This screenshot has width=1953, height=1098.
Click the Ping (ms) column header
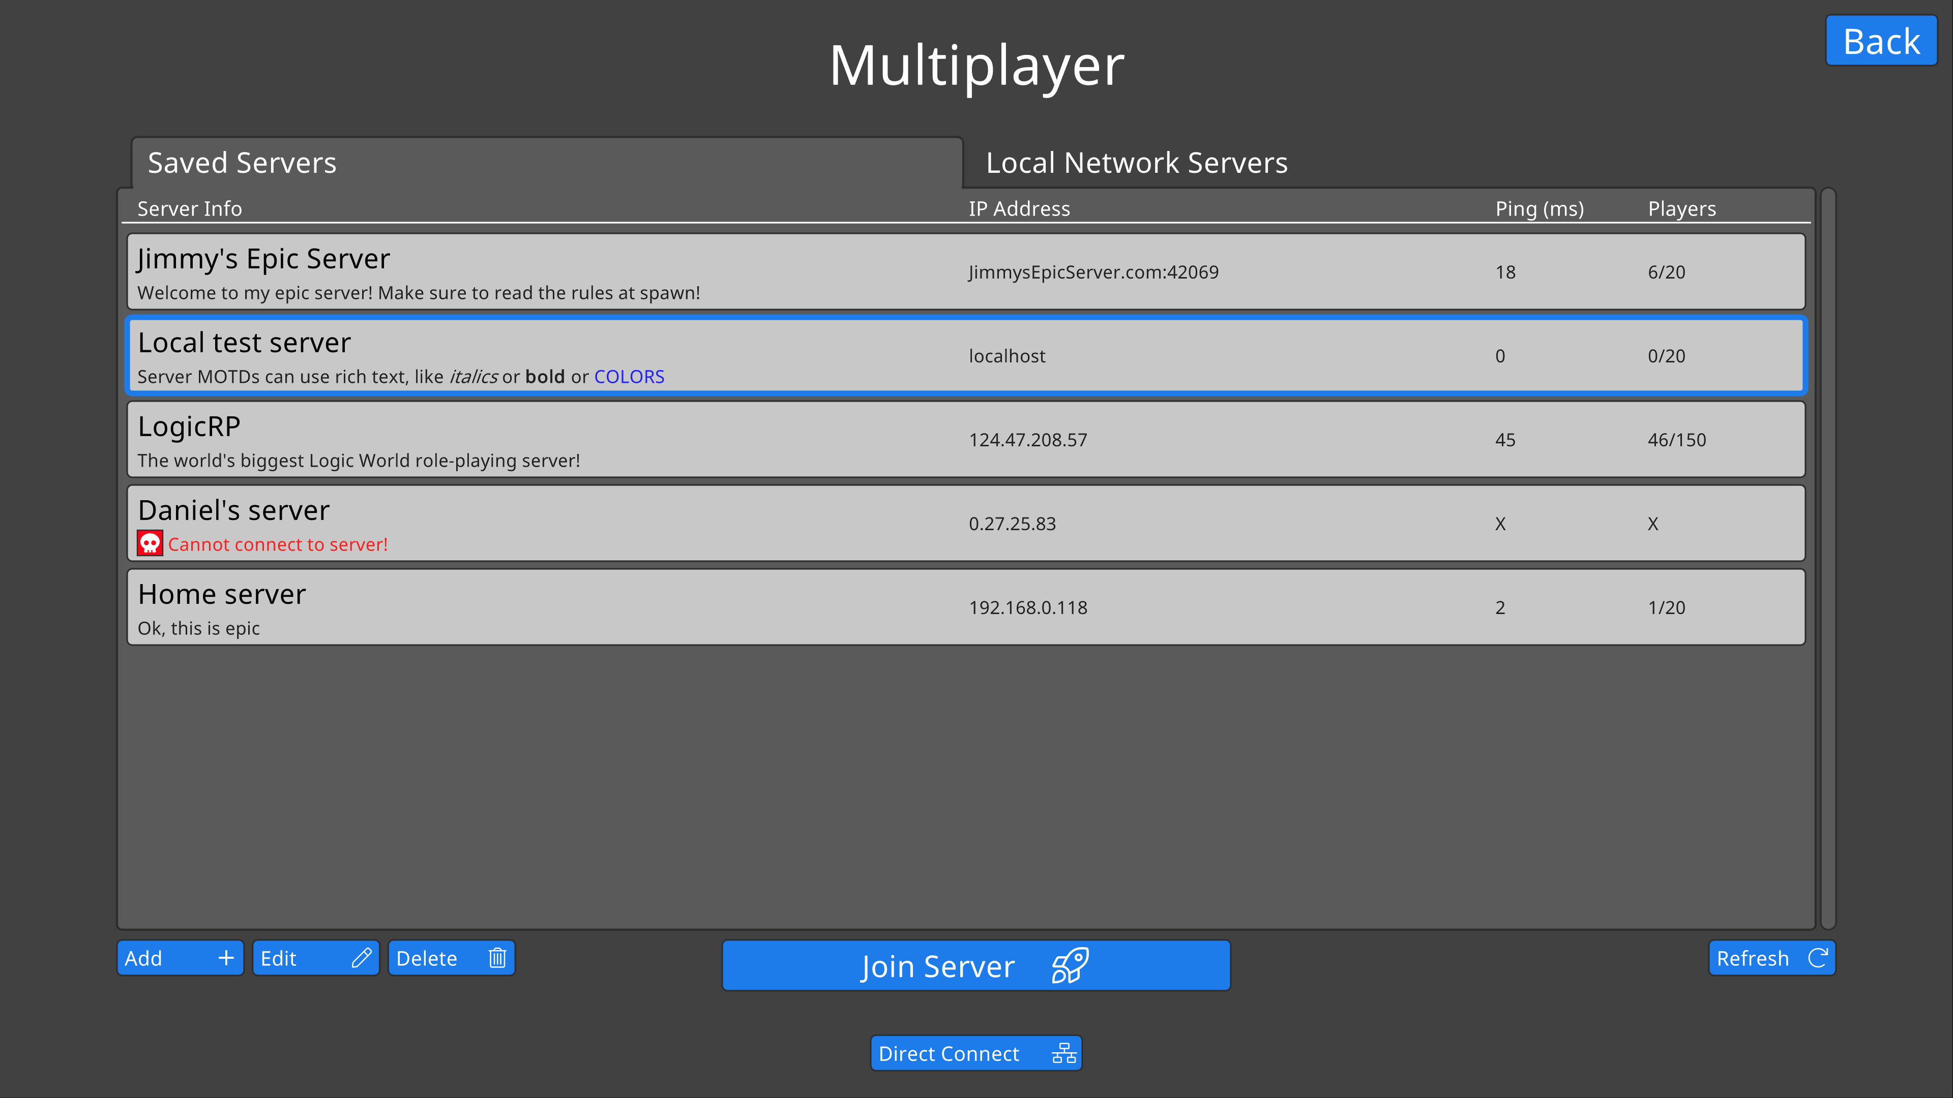click(x=1539, y=208)
